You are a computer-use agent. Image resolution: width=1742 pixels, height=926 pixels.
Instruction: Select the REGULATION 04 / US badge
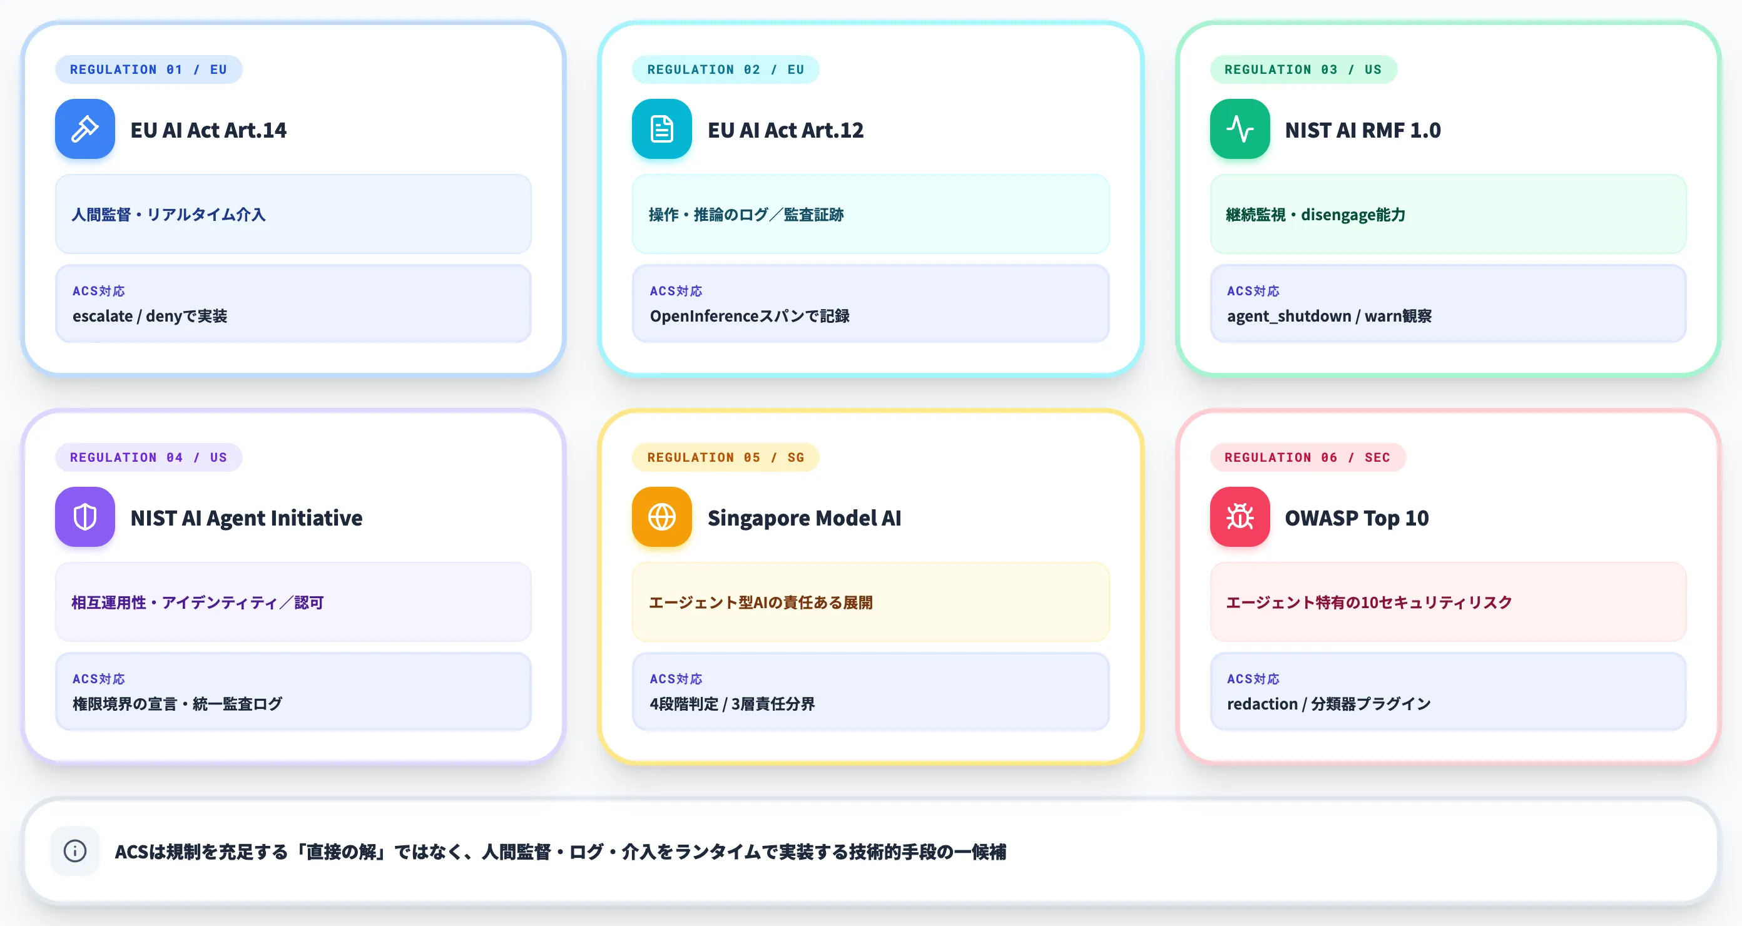149,457
